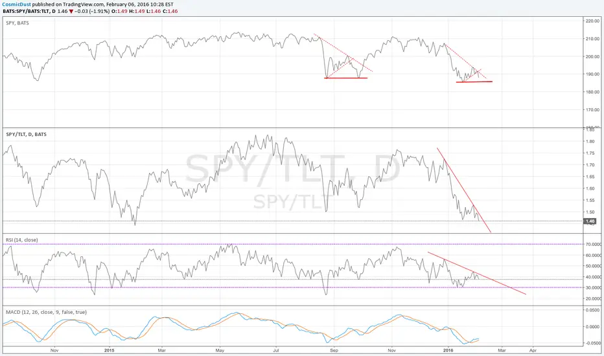Click the 200.00 price axis label
This screenshot has width=604, height=356.
(592, 56)
